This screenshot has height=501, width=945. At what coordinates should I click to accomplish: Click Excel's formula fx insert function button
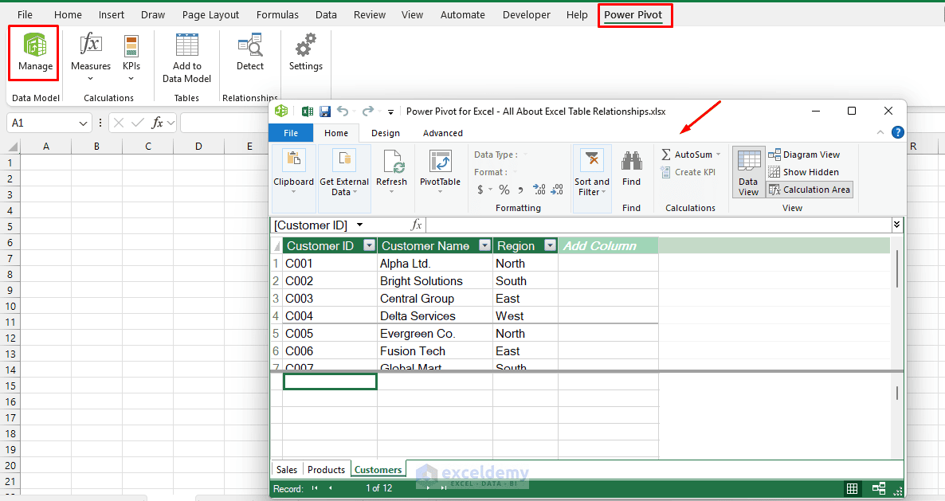157,123
